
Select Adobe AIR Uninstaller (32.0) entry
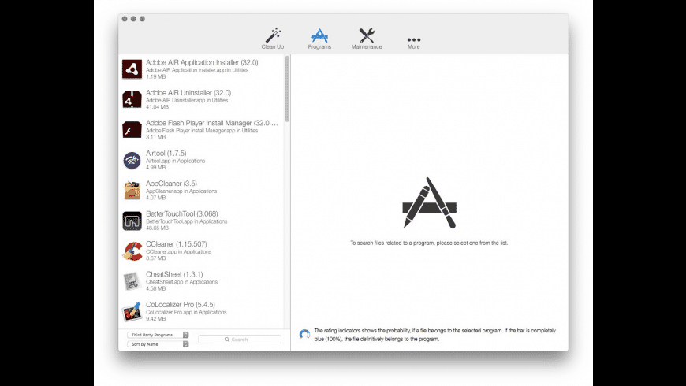[x=201, y=99]
